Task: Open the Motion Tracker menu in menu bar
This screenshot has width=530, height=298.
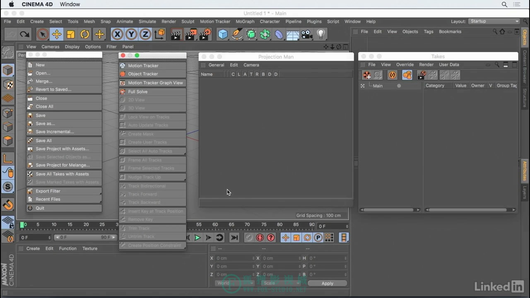Action: 215,22
